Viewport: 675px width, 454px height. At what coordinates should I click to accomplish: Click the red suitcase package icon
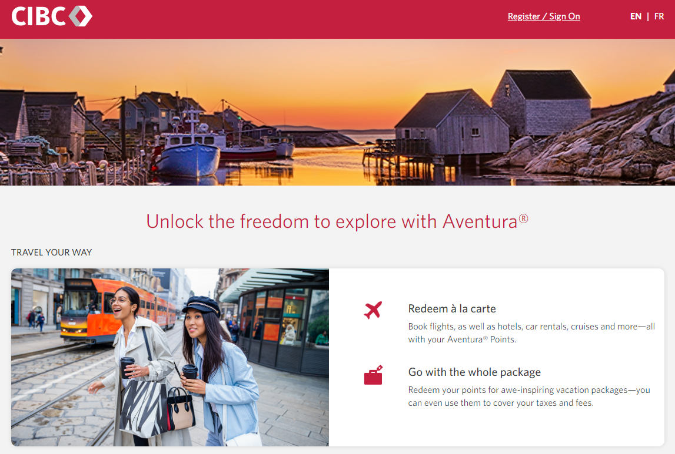tap(373, 375)
